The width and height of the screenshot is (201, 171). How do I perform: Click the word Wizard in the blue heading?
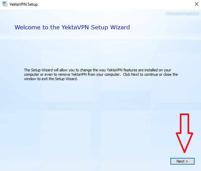point(120,27)
